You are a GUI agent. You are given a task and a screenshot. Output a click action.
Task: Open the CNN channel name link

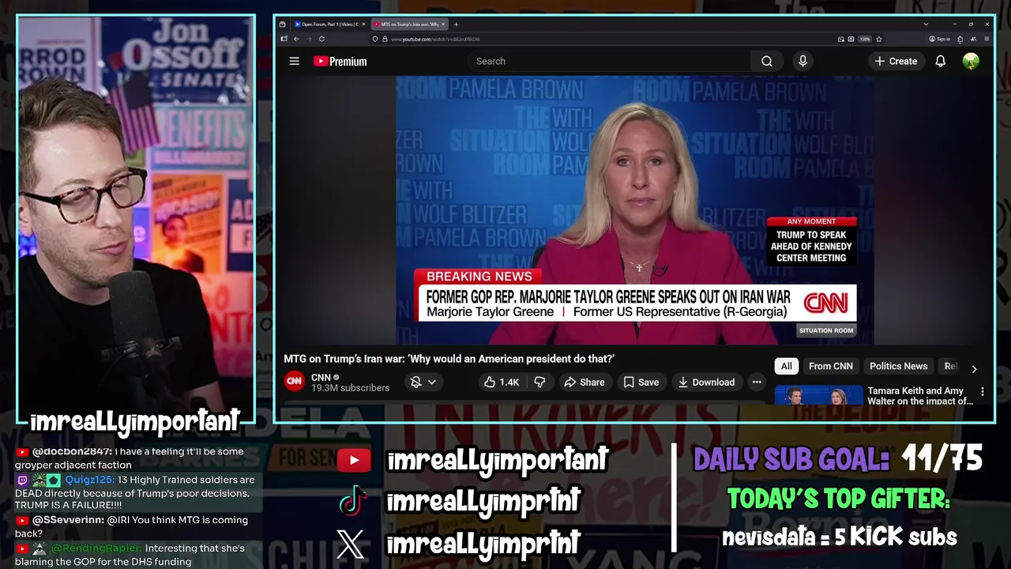point(321,377)
